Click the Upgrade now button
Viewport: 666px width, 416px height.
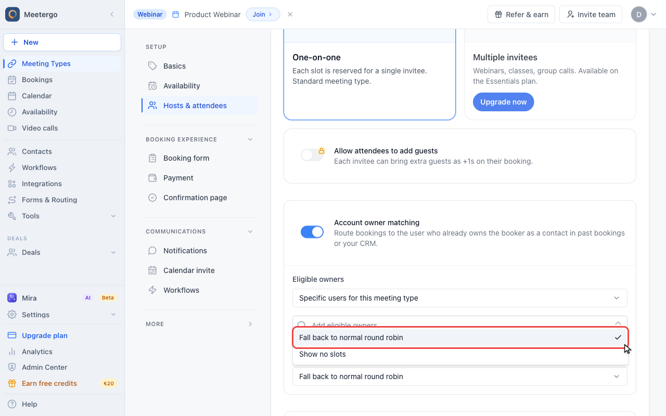point(503,102)
